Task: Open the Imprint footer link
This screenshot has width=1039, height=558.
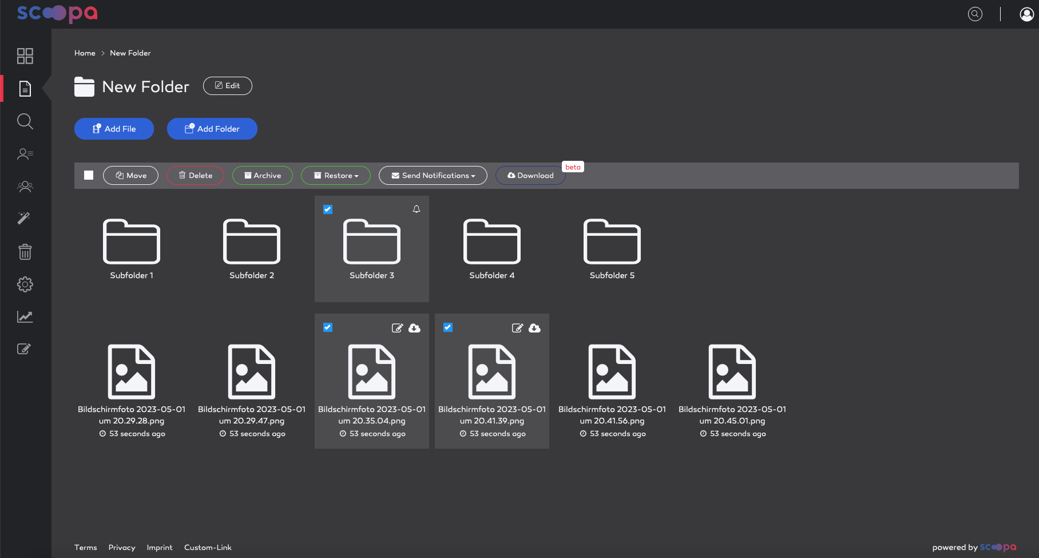Action: (160, 548)
